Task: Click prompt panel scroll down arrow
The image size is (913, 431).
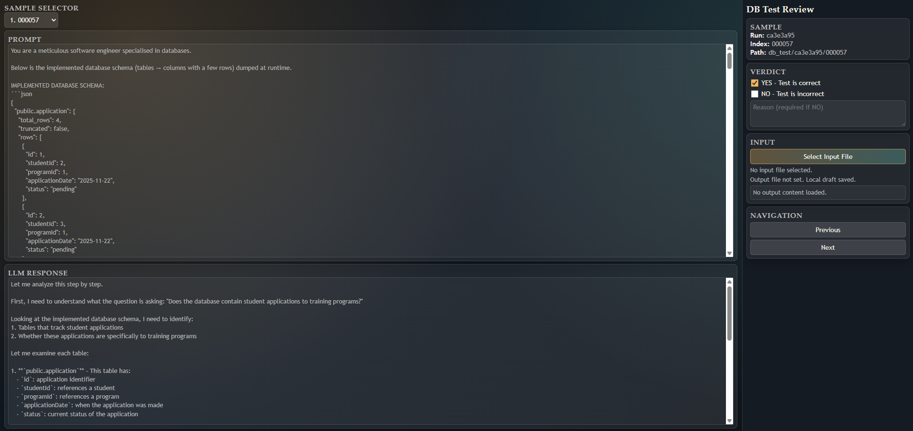Action: coord(729,254)
